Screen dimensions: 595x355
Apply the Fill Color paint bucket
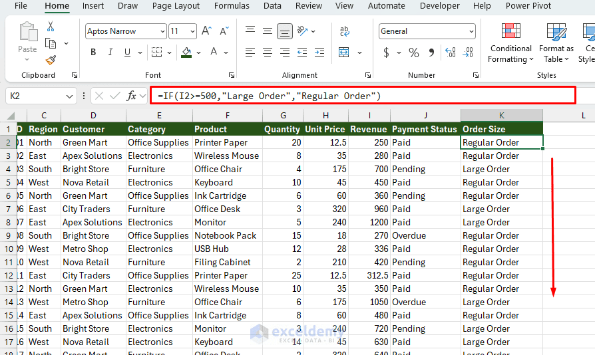coord(186,53)
